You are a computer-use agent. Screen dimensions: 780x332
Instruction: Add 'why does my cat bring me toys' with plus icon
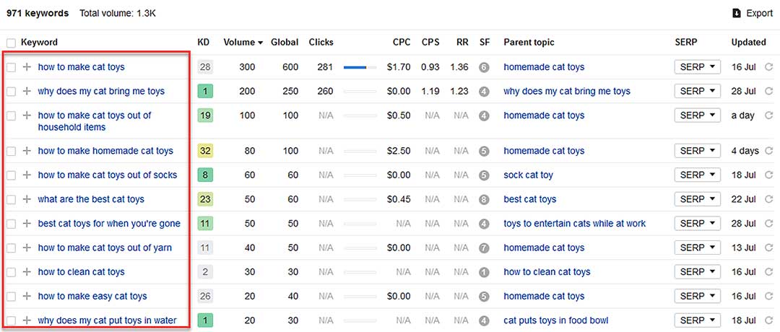coord(27,92)
